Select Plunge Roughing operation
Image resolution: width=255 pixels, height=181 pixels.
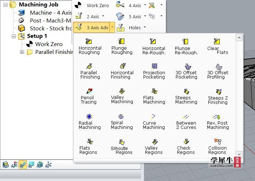point(122,46)
